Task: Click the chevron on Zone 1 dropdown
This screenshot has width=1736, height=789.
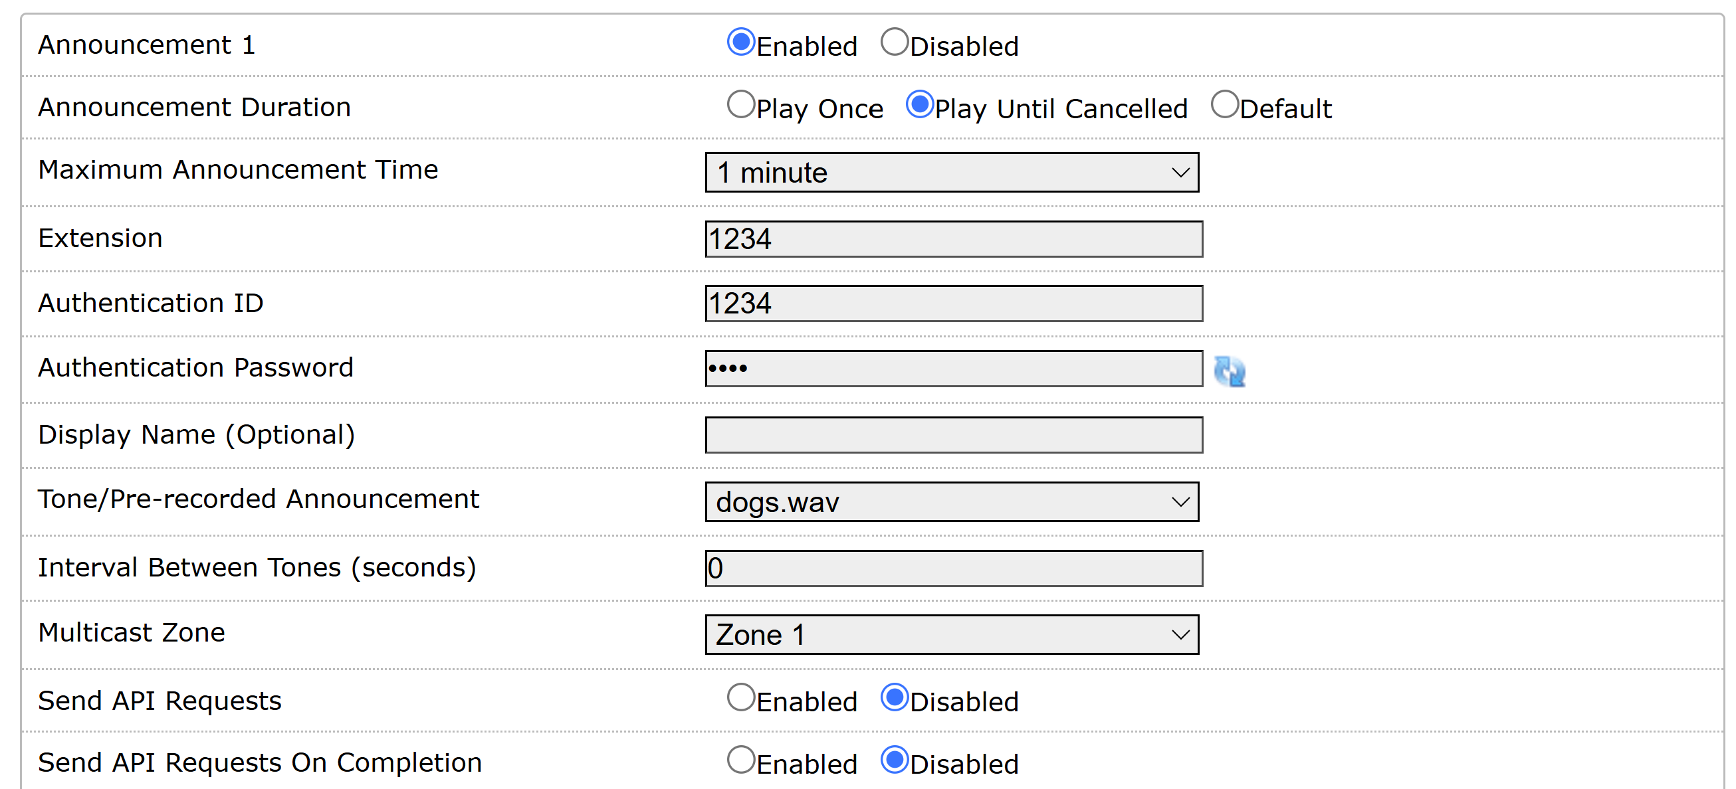Action: [x=1180, y=635]
